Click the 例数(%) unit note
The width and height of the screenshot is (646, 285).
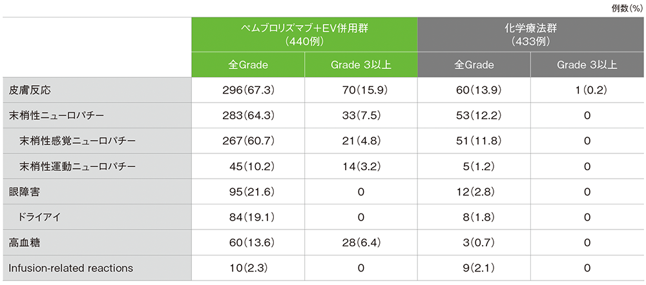625,6
